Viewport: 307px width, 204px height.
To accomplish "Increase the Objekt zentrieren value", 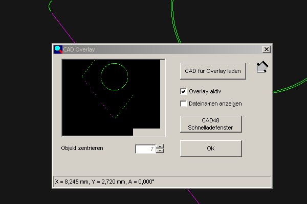I will [x=160, y=146].
